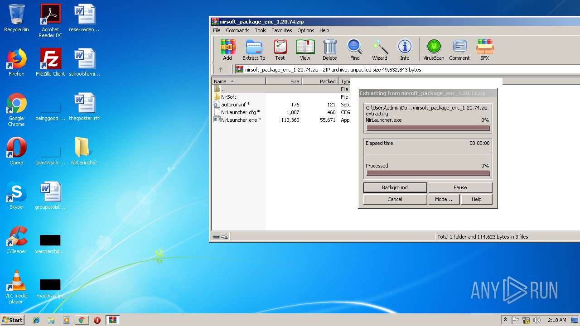Open the Wizard toolbar icon
Image resolution: width=580 pixels, height=326 pixels.
point(380,50)
